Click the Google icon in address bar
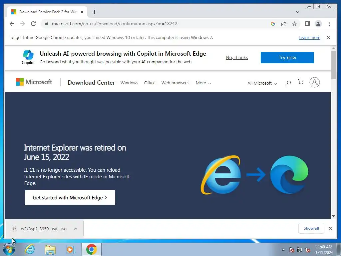The image size is (341, 256). pos(273,24)
